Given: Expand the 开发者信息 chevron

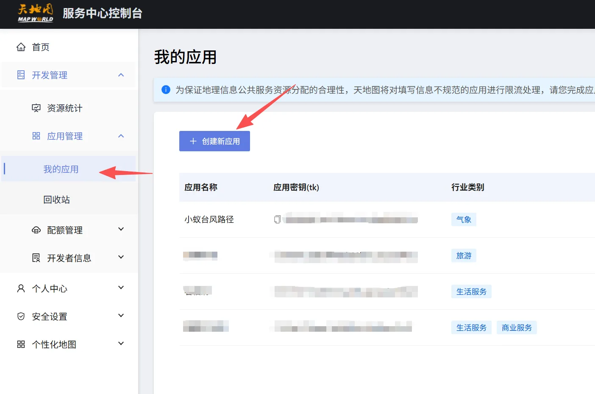Looking at the screenshot, I should [x=121, y=257].
